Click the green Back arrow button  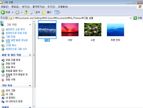(3, 12)
